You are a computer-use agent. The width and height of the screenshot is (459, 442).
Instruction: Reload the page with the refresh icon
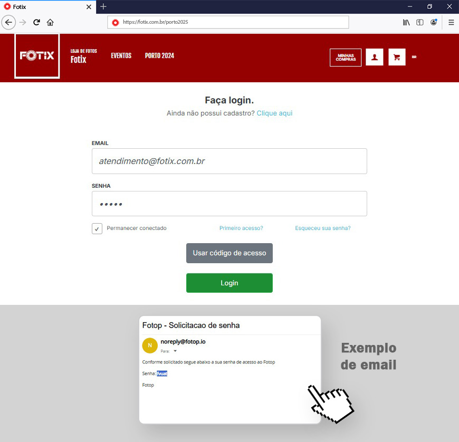coord(36,22)
